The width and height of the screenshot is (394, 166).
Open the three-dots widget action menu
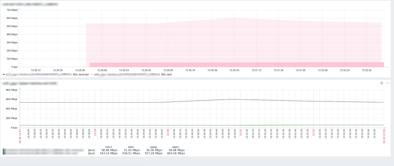pos(388,83)
